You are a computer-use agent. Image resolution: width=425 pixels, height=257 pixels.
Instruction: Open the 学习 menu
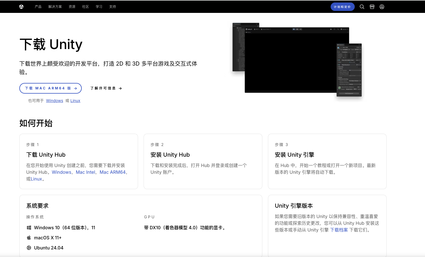[99, 7]
